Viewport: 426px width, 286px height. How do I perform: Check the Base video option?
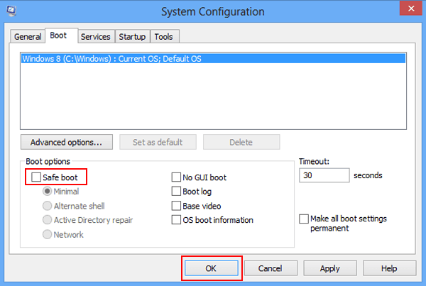tap(177, 206)
